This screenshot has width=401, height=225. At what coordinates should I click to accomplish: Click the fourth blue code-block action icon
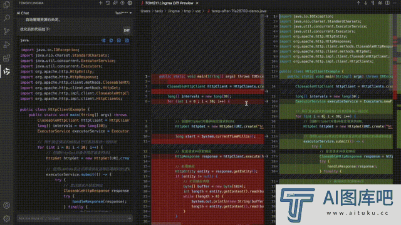(127, 40)
